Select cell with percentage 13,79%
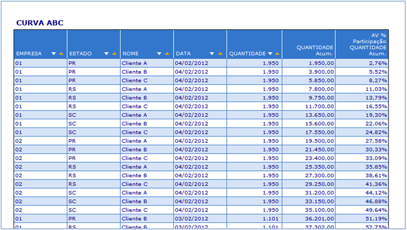 (362, 98)
